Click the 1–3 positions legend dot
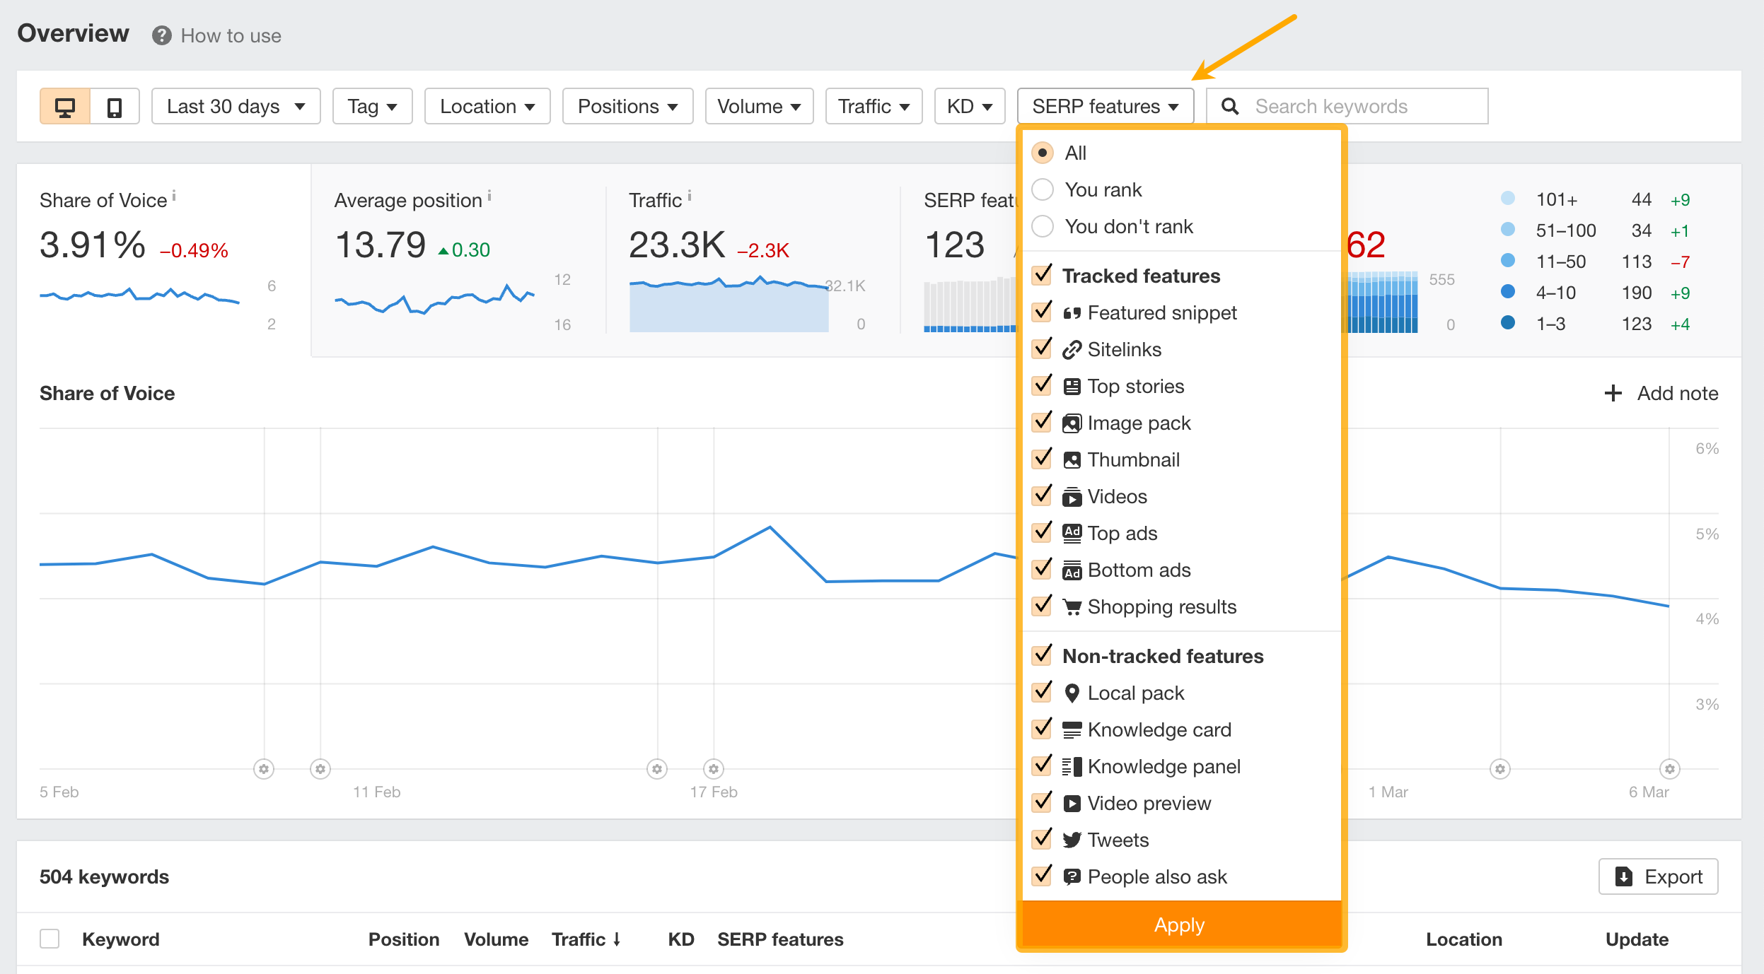 click(x=1508, y=323)
